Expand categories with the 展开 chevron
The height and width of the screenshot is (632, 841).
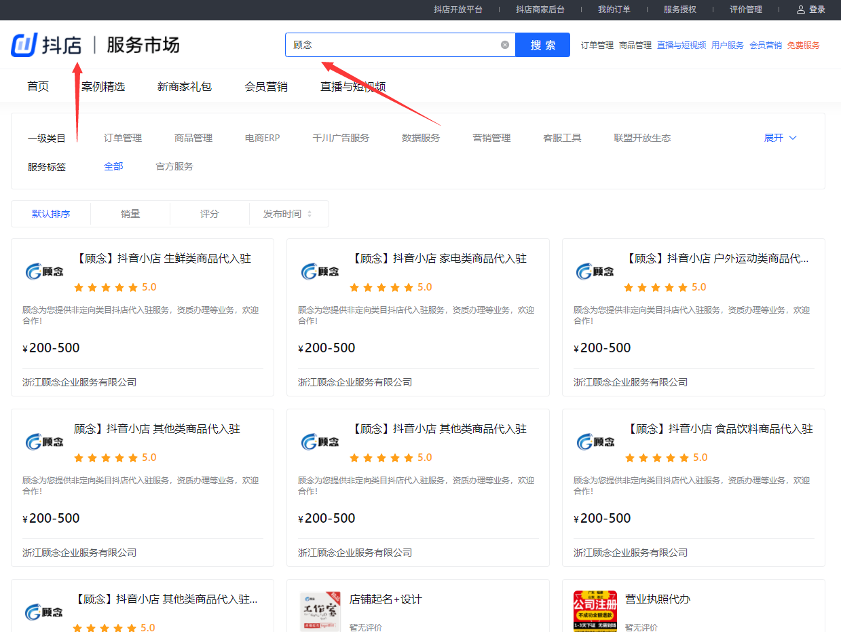[792, 138]
